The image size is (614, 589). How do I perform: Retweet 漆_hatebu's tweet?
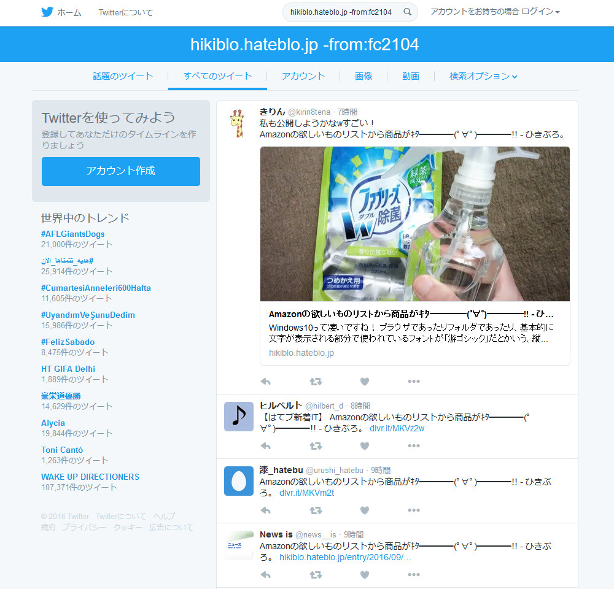point(316,510)
